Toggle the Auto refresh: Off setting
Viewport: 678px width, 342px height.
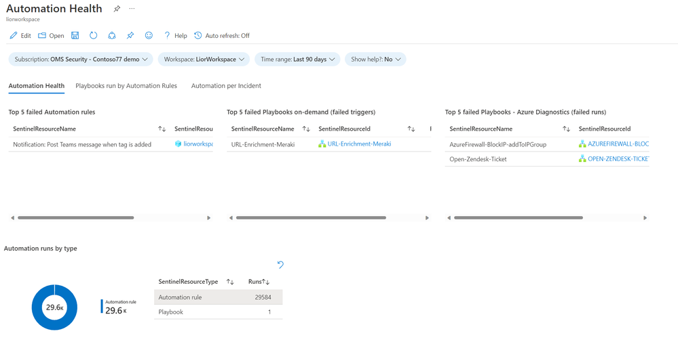tap(222, 36)
